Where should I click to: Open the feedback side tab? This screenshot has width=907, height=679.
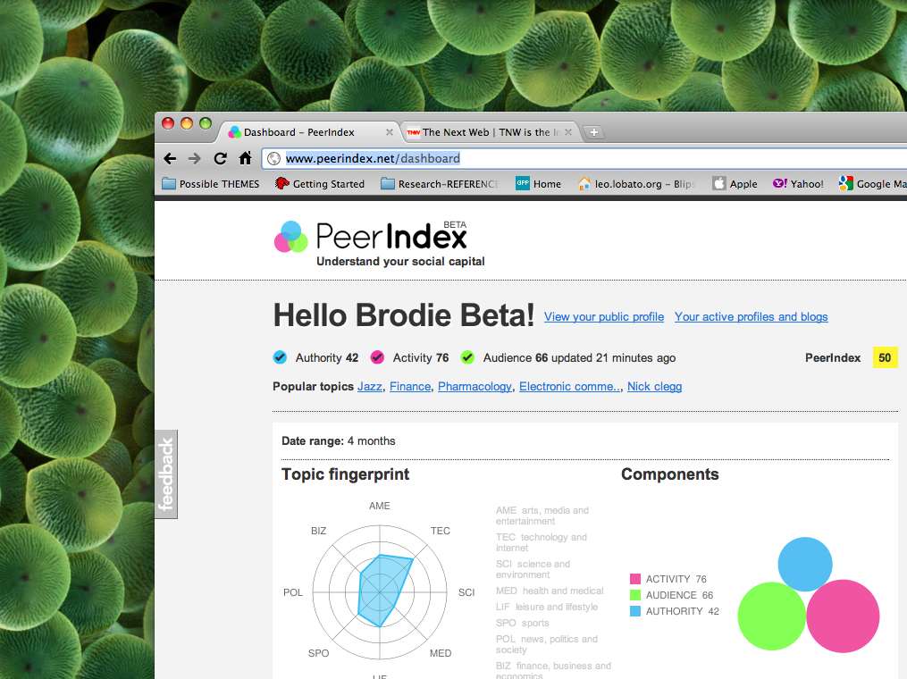coord(166,474)
